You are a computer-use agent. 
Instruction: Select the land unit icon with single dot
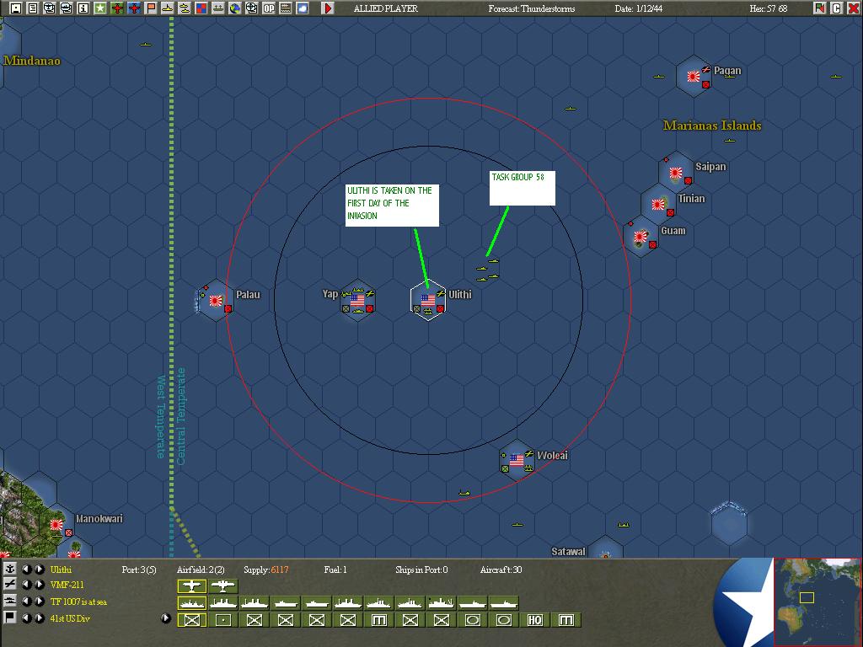coord(222,620)
